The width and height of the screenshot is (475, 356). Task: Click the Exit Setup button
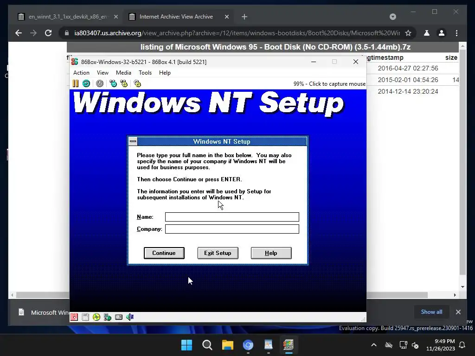[218, 253]
